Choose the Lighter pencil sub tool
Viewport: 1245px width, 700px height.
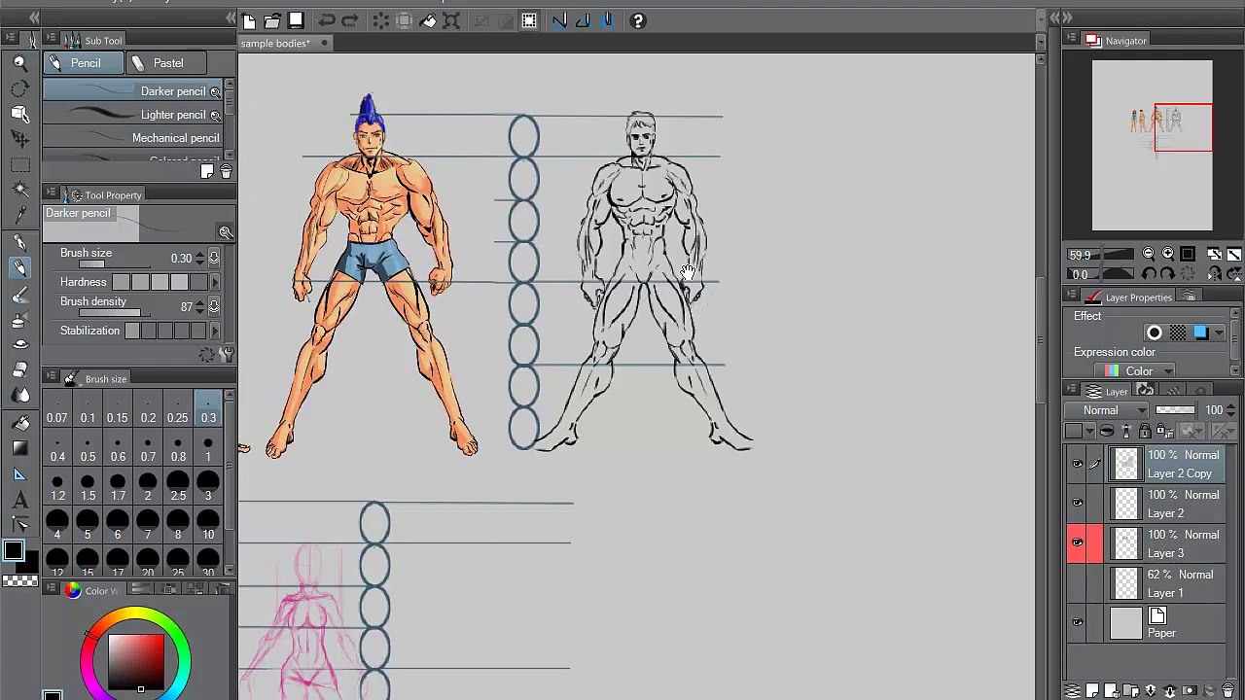[x=132, y=115]
